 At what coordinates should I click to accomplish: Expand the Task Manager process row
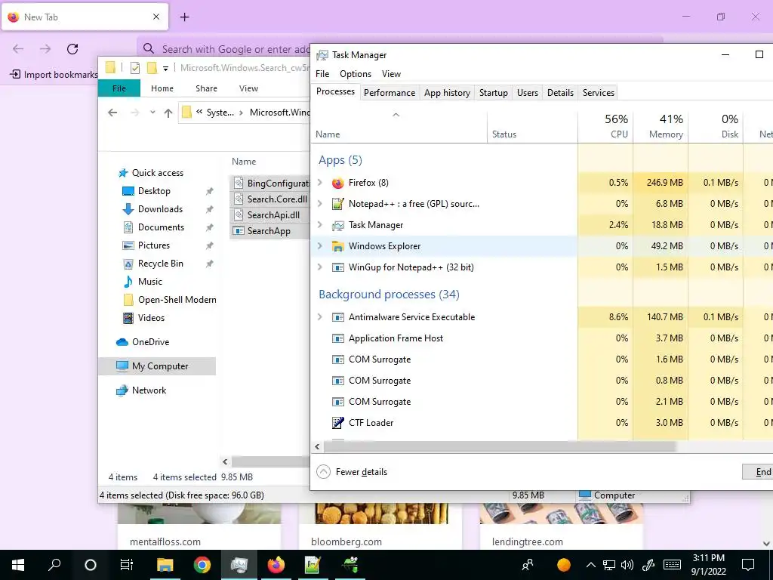pos(319,225)
